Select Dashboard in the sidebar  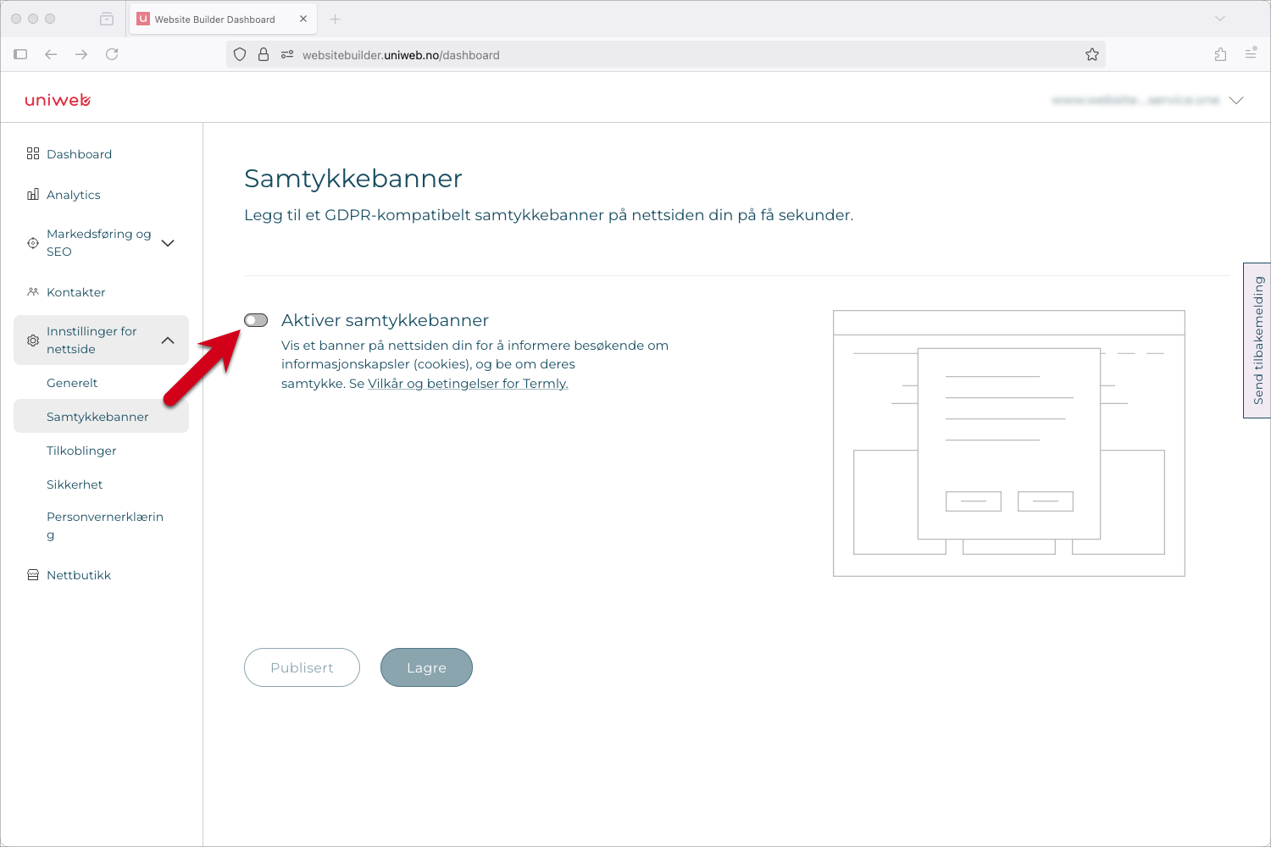(79, 154)
